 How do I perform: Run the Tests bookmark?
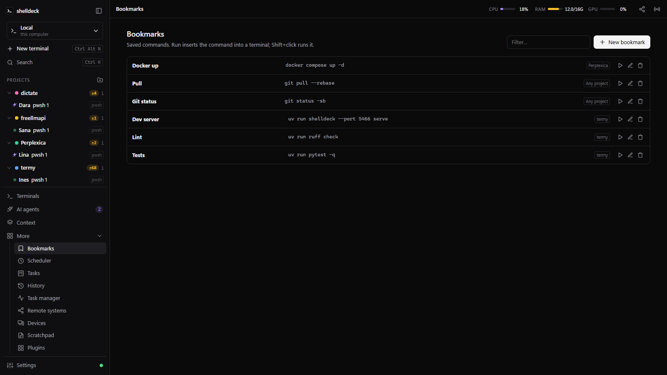(620, 155)
